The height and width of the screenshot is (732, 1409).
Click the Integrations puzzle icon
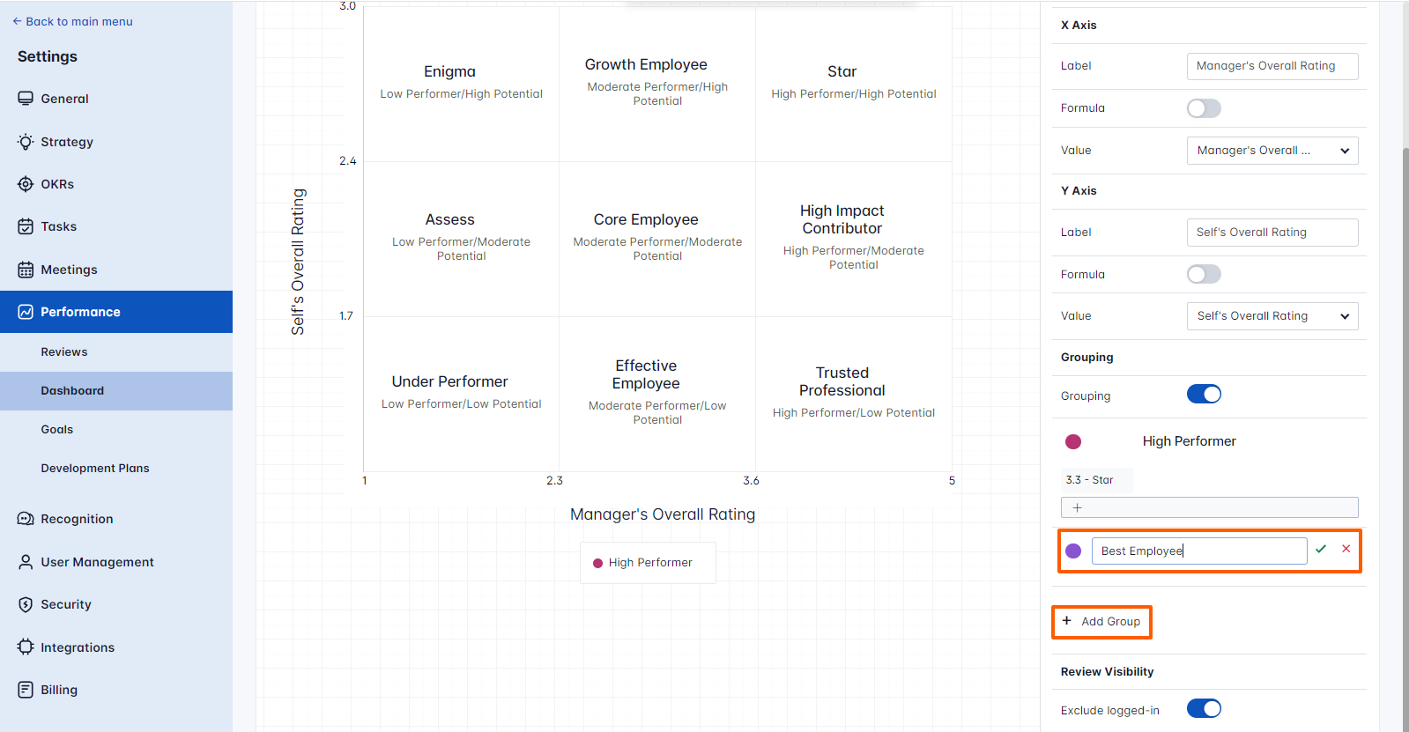coord(26,647)
